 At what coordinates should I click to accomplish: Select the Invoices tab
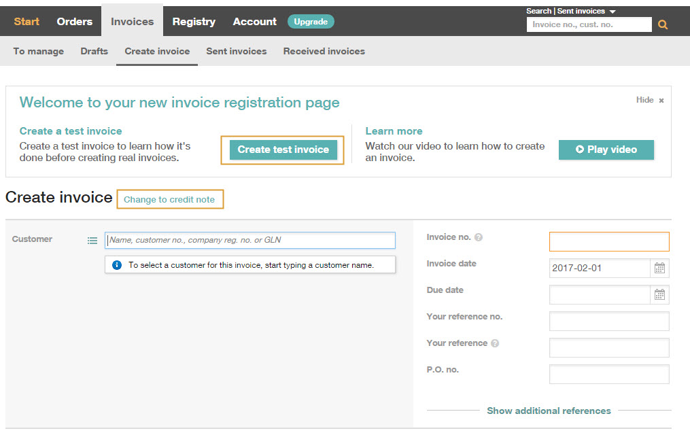click(132, 20)
